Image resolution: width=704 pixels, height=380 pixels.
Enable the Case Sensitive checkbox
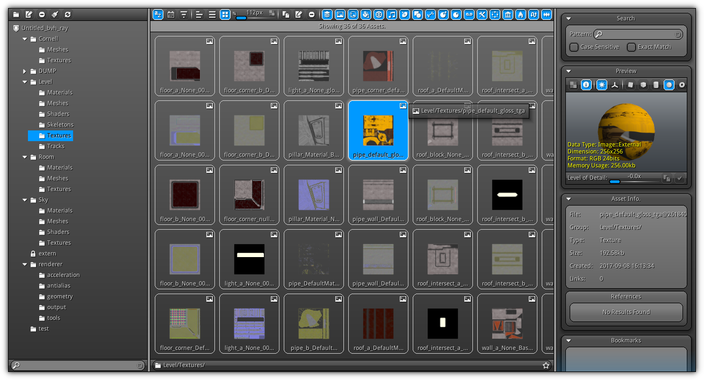574,47
